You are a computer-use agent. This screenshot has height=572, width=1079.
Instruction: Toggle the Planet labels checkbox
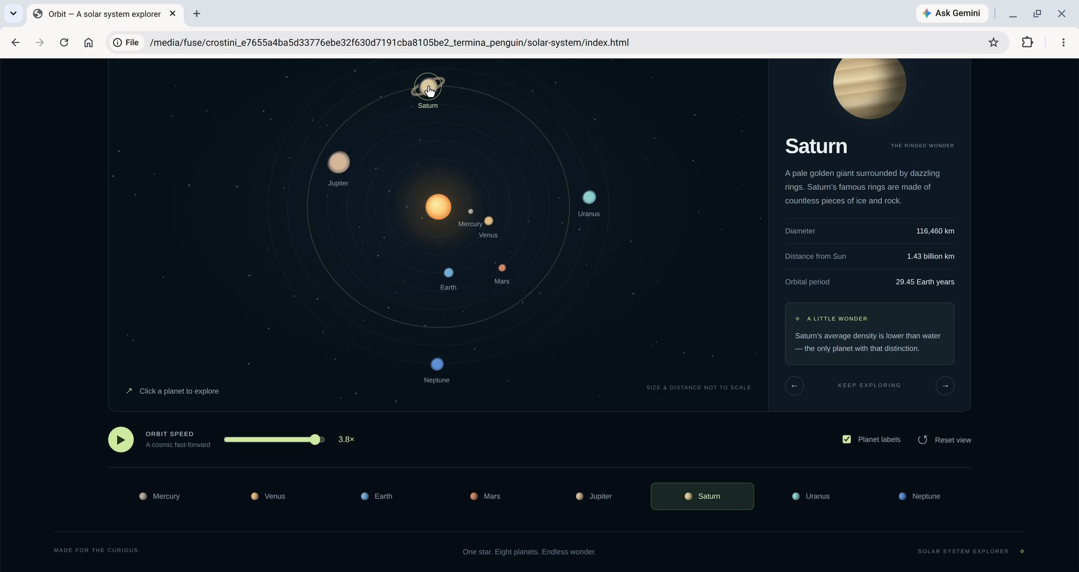point(847,439)
